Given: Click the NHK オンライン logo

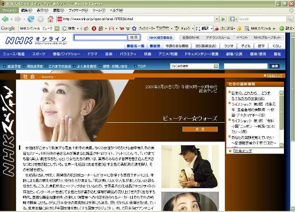Looking at the screenshot, I should pyautogui.click(x=36, y=40).
